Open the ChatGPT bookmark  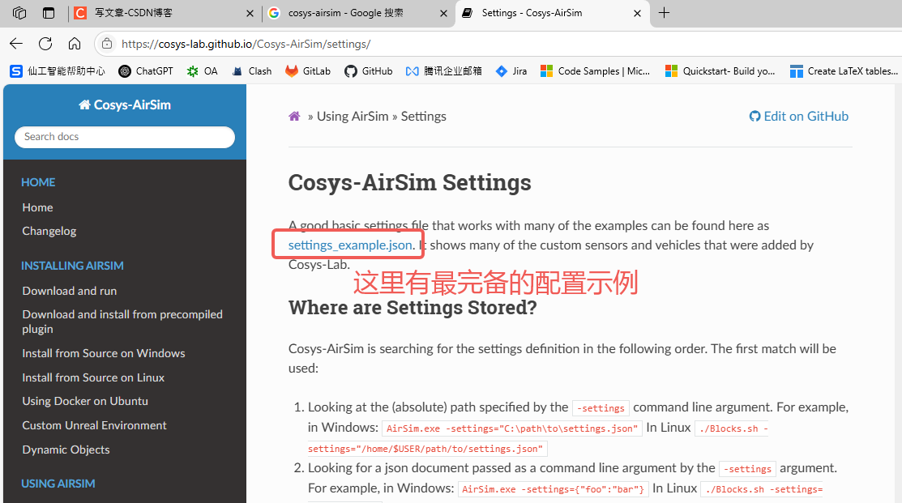pos(146,71)
